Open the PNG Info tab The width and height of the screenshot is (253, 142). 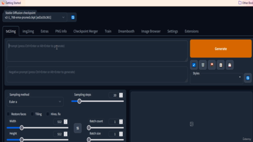61,31
